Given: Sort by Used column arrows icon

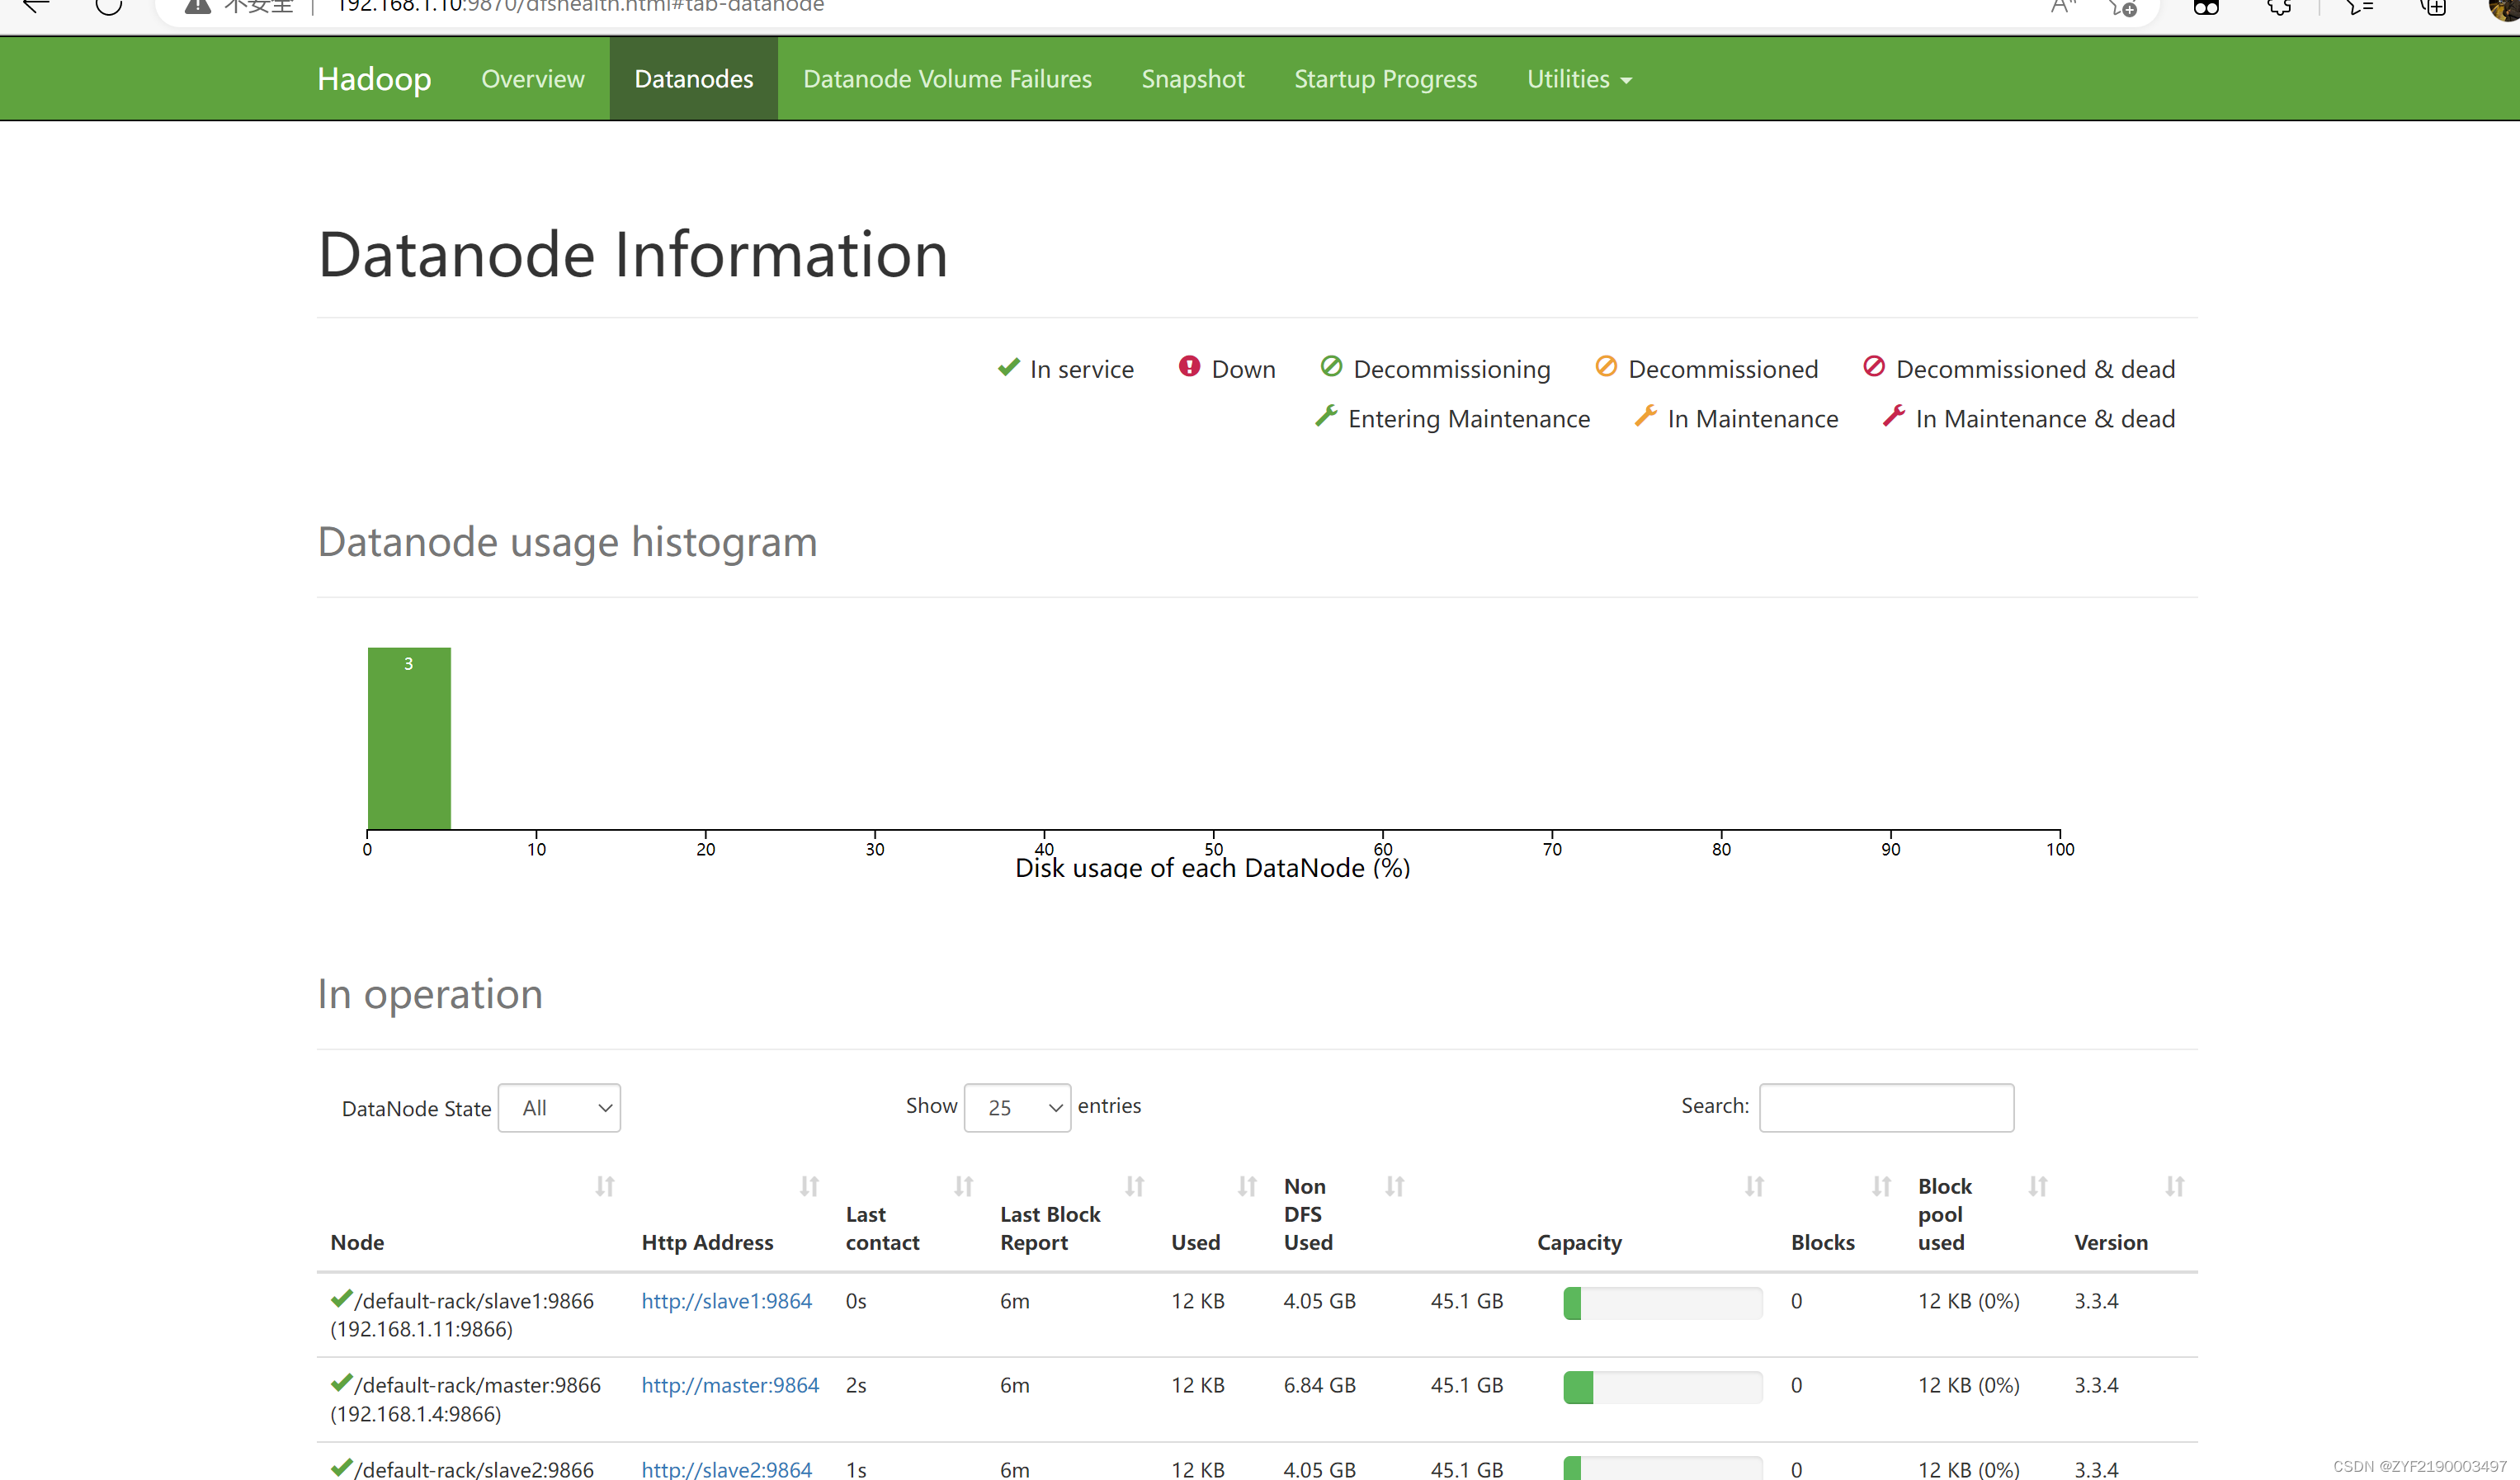Looking at the screenshot, I should click(x=1246, y=1186).
